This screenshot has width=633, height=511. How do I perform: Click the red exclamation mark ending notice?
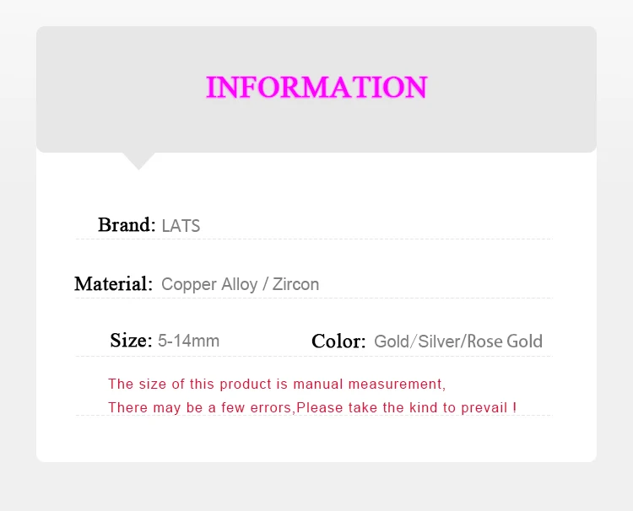515,407
